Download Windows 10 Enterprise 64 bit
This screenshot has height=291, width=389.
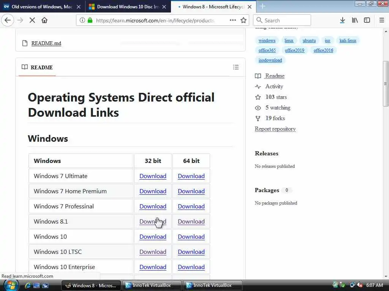coord(191,267)
